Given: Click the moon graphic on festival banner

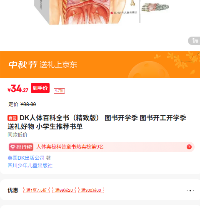Looking at the screenshot, I should 149,70.
